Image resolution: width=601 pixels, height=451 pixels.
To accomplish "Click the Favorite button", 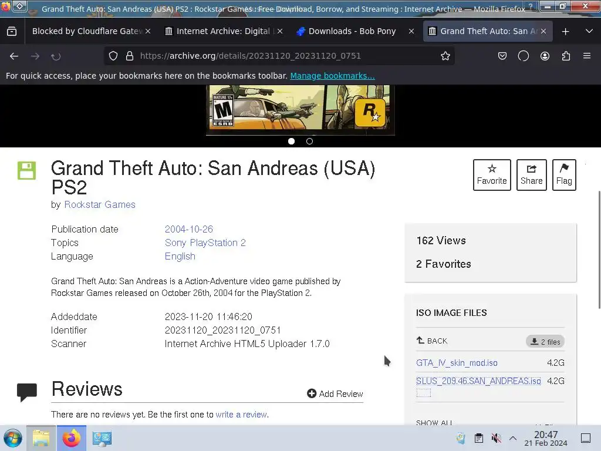I will pyautogui.click(x=492, y=175).
